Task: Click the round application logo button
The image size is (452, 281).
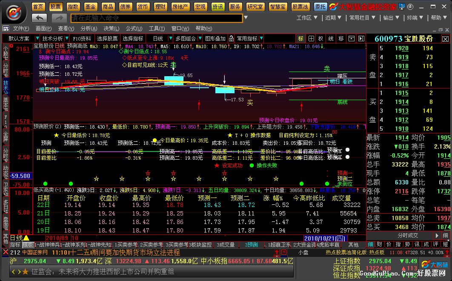Action: click(x=14, y=12)
